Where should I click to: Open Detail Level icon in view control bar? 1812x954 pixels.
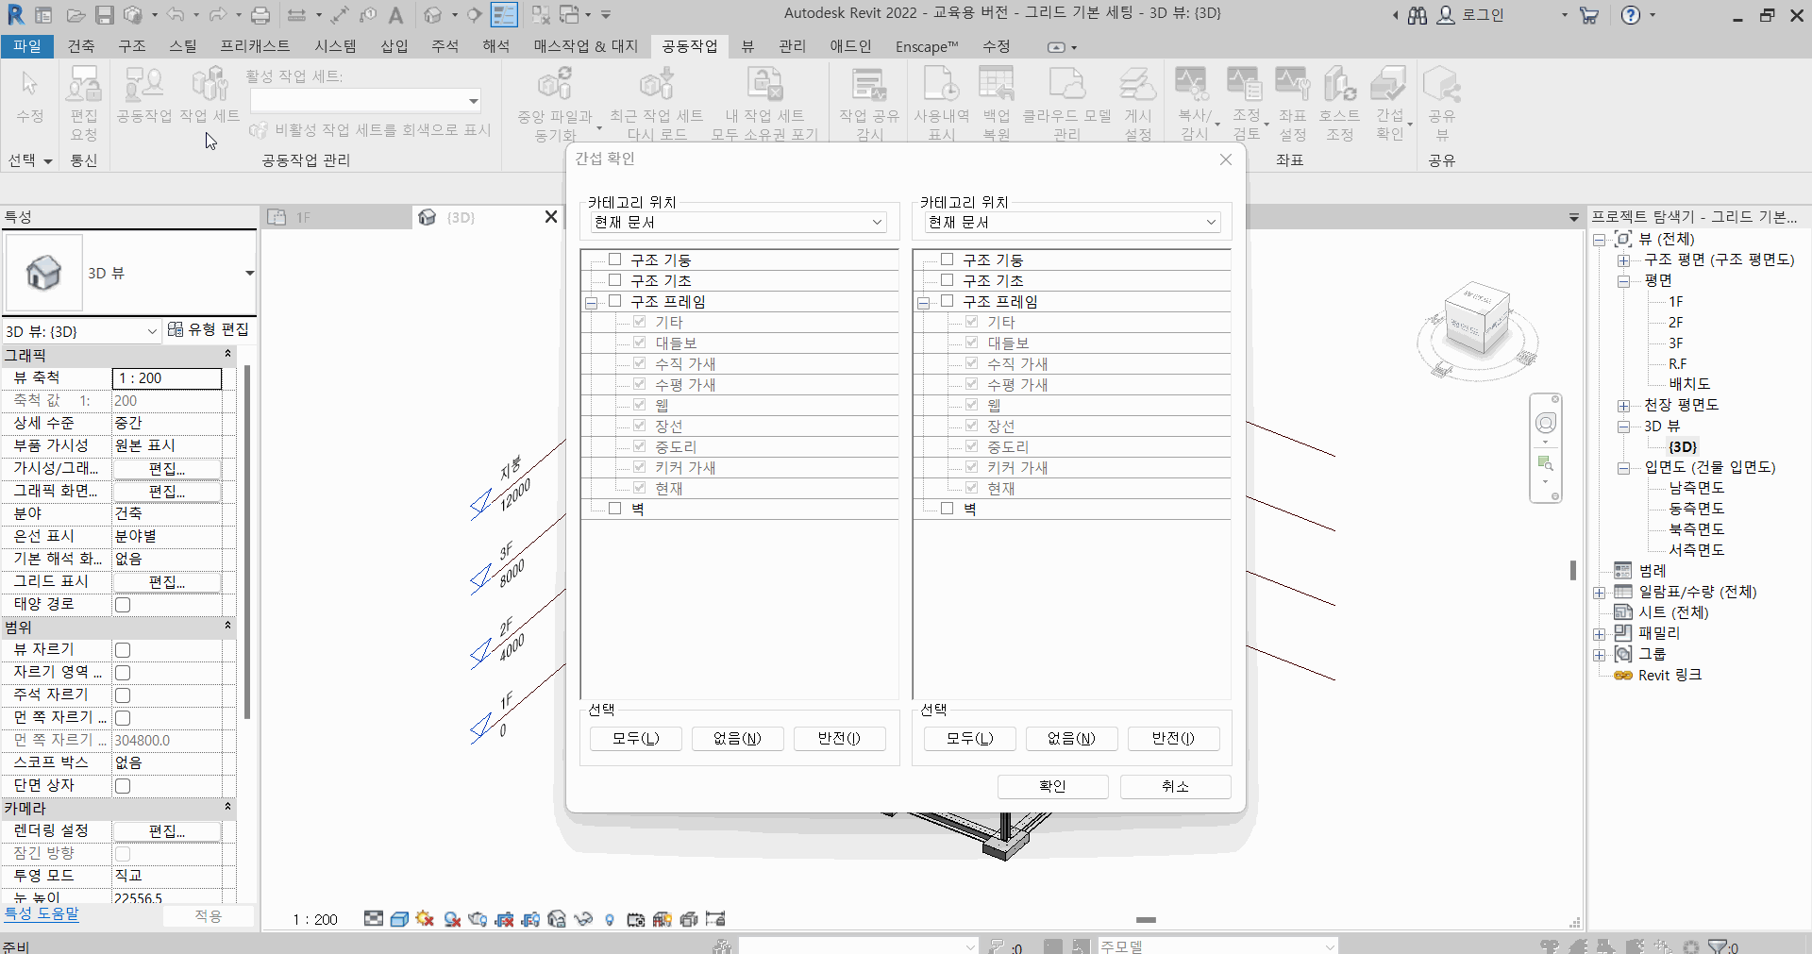pos(374,919)
